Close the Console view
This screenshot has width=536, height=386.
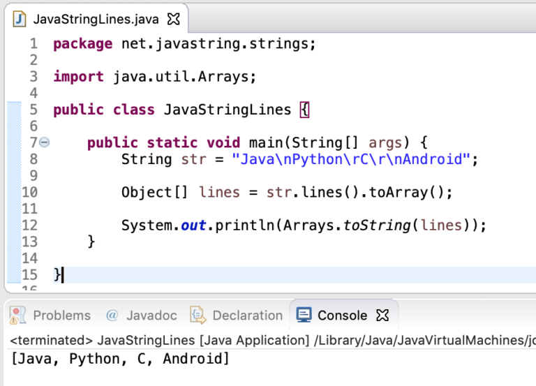(382, 315)
